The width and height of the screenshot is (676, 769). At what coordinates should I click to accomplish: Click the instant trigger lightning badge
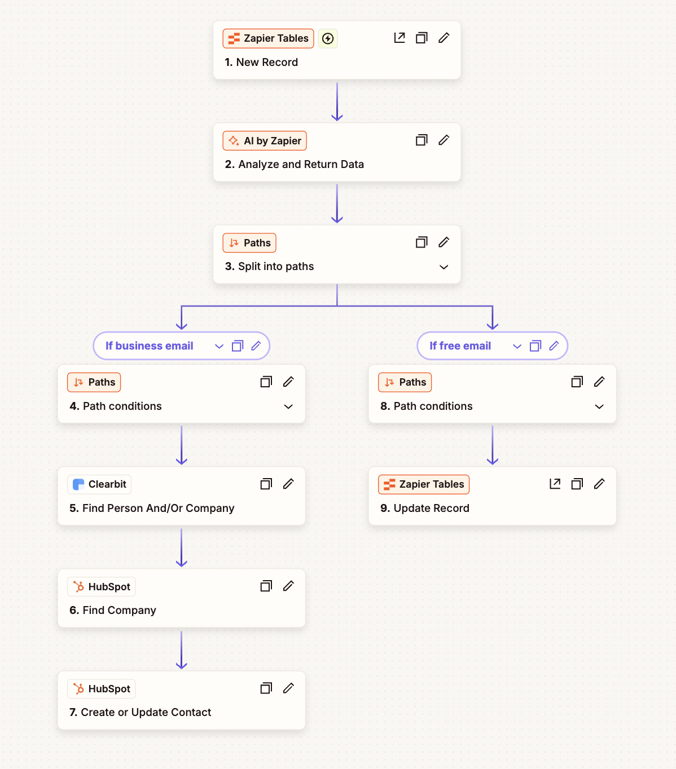pyautogui.click(x=328, y=38)
